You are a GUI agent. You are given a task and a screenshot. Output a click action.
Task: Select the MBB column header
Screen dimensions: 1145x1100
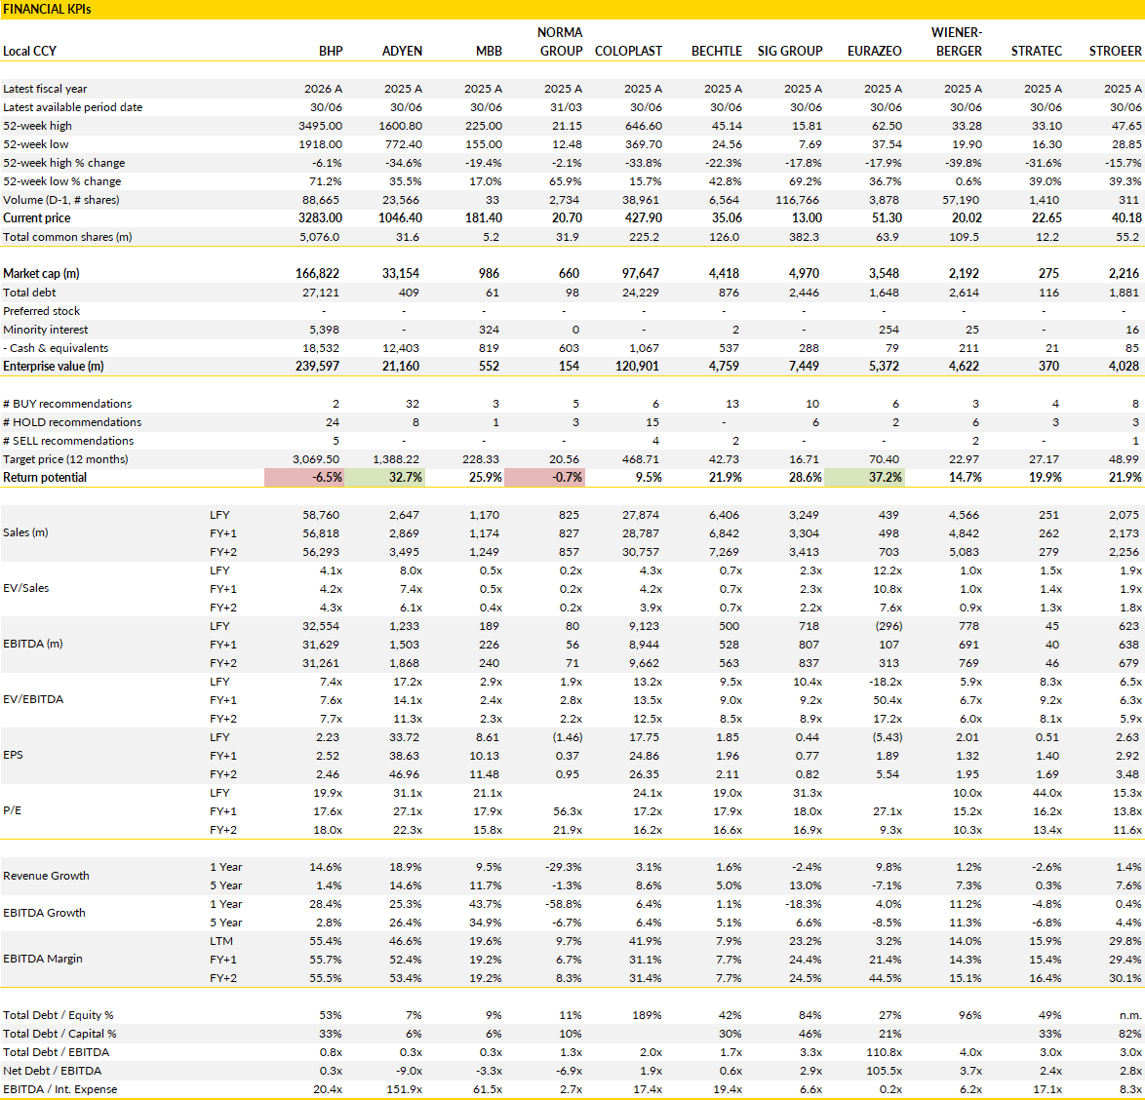[489, 51]
